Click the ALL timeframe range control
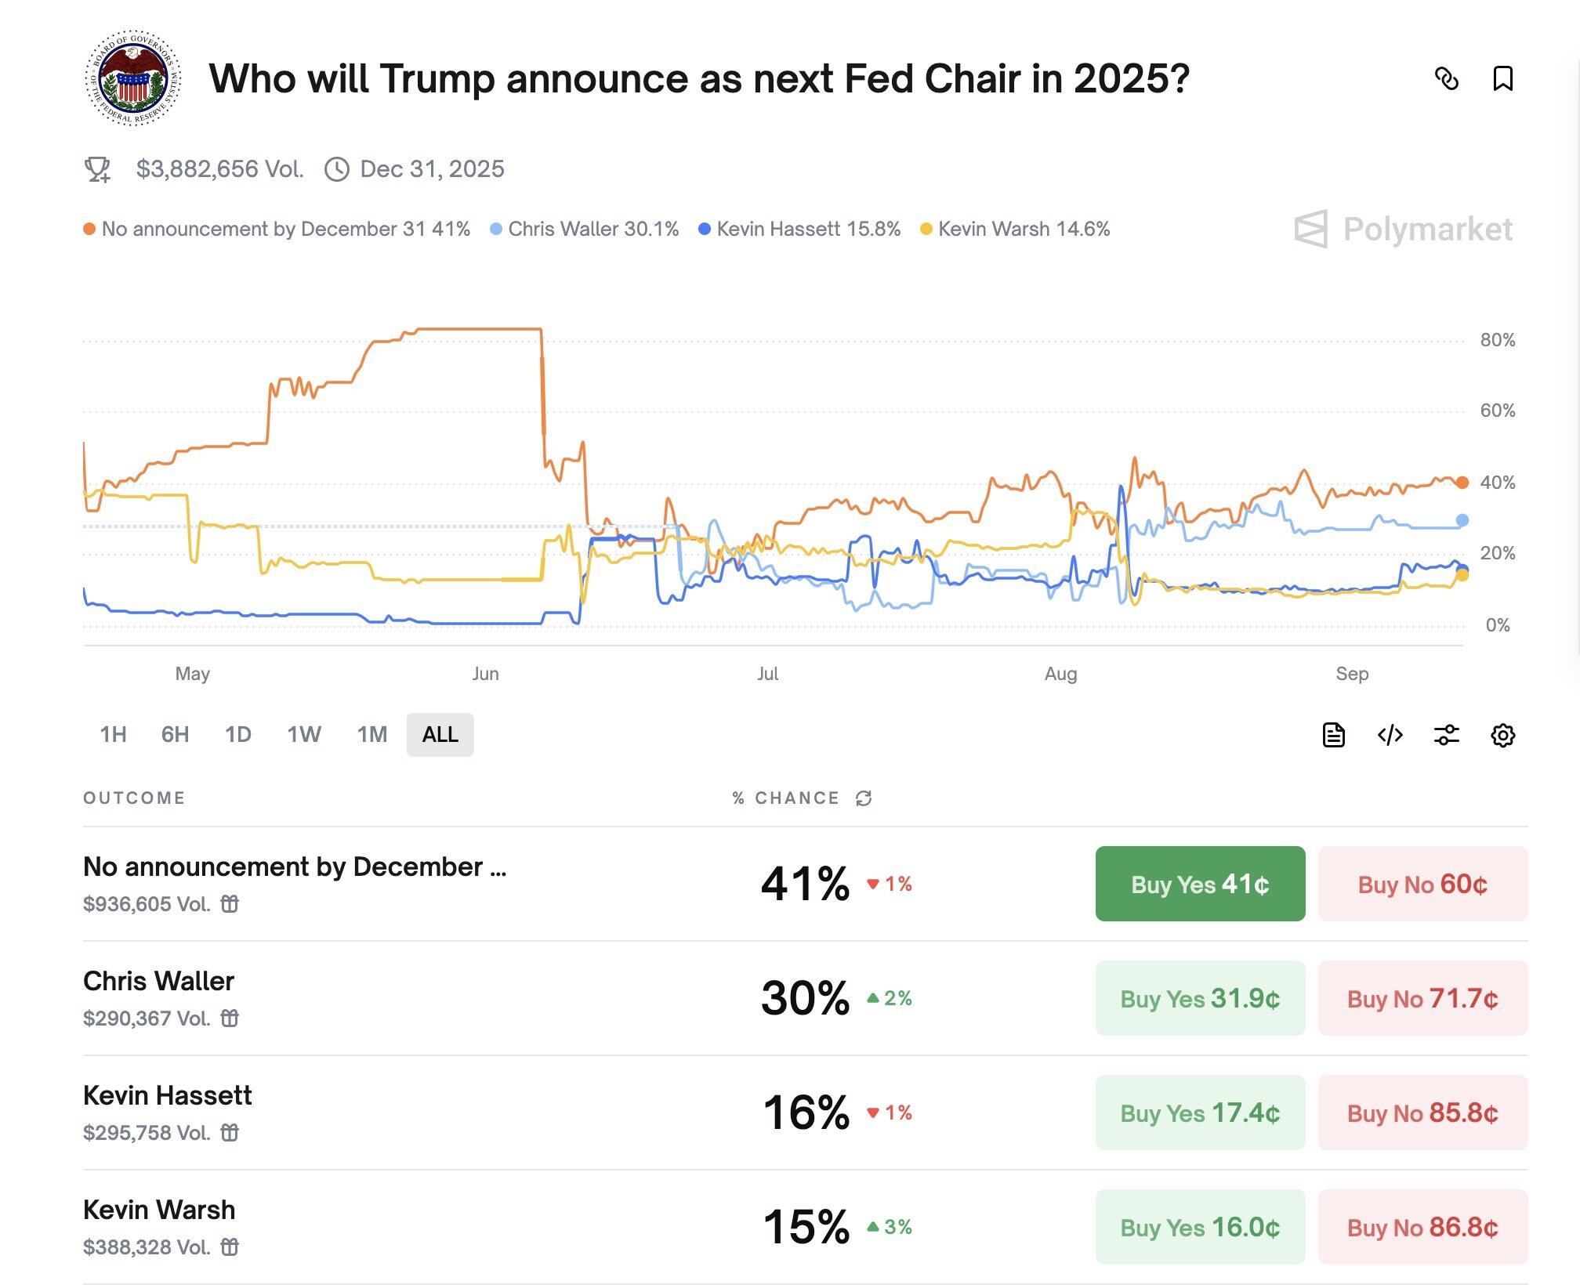The width and height of the screenshot is (1580, 1288). [440, 735]
